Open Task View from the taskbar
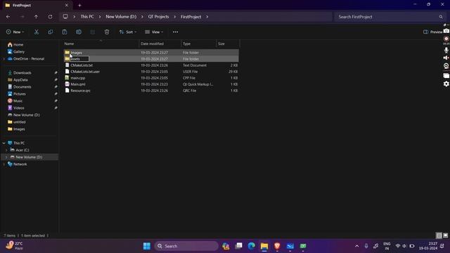 click(238, 246)
